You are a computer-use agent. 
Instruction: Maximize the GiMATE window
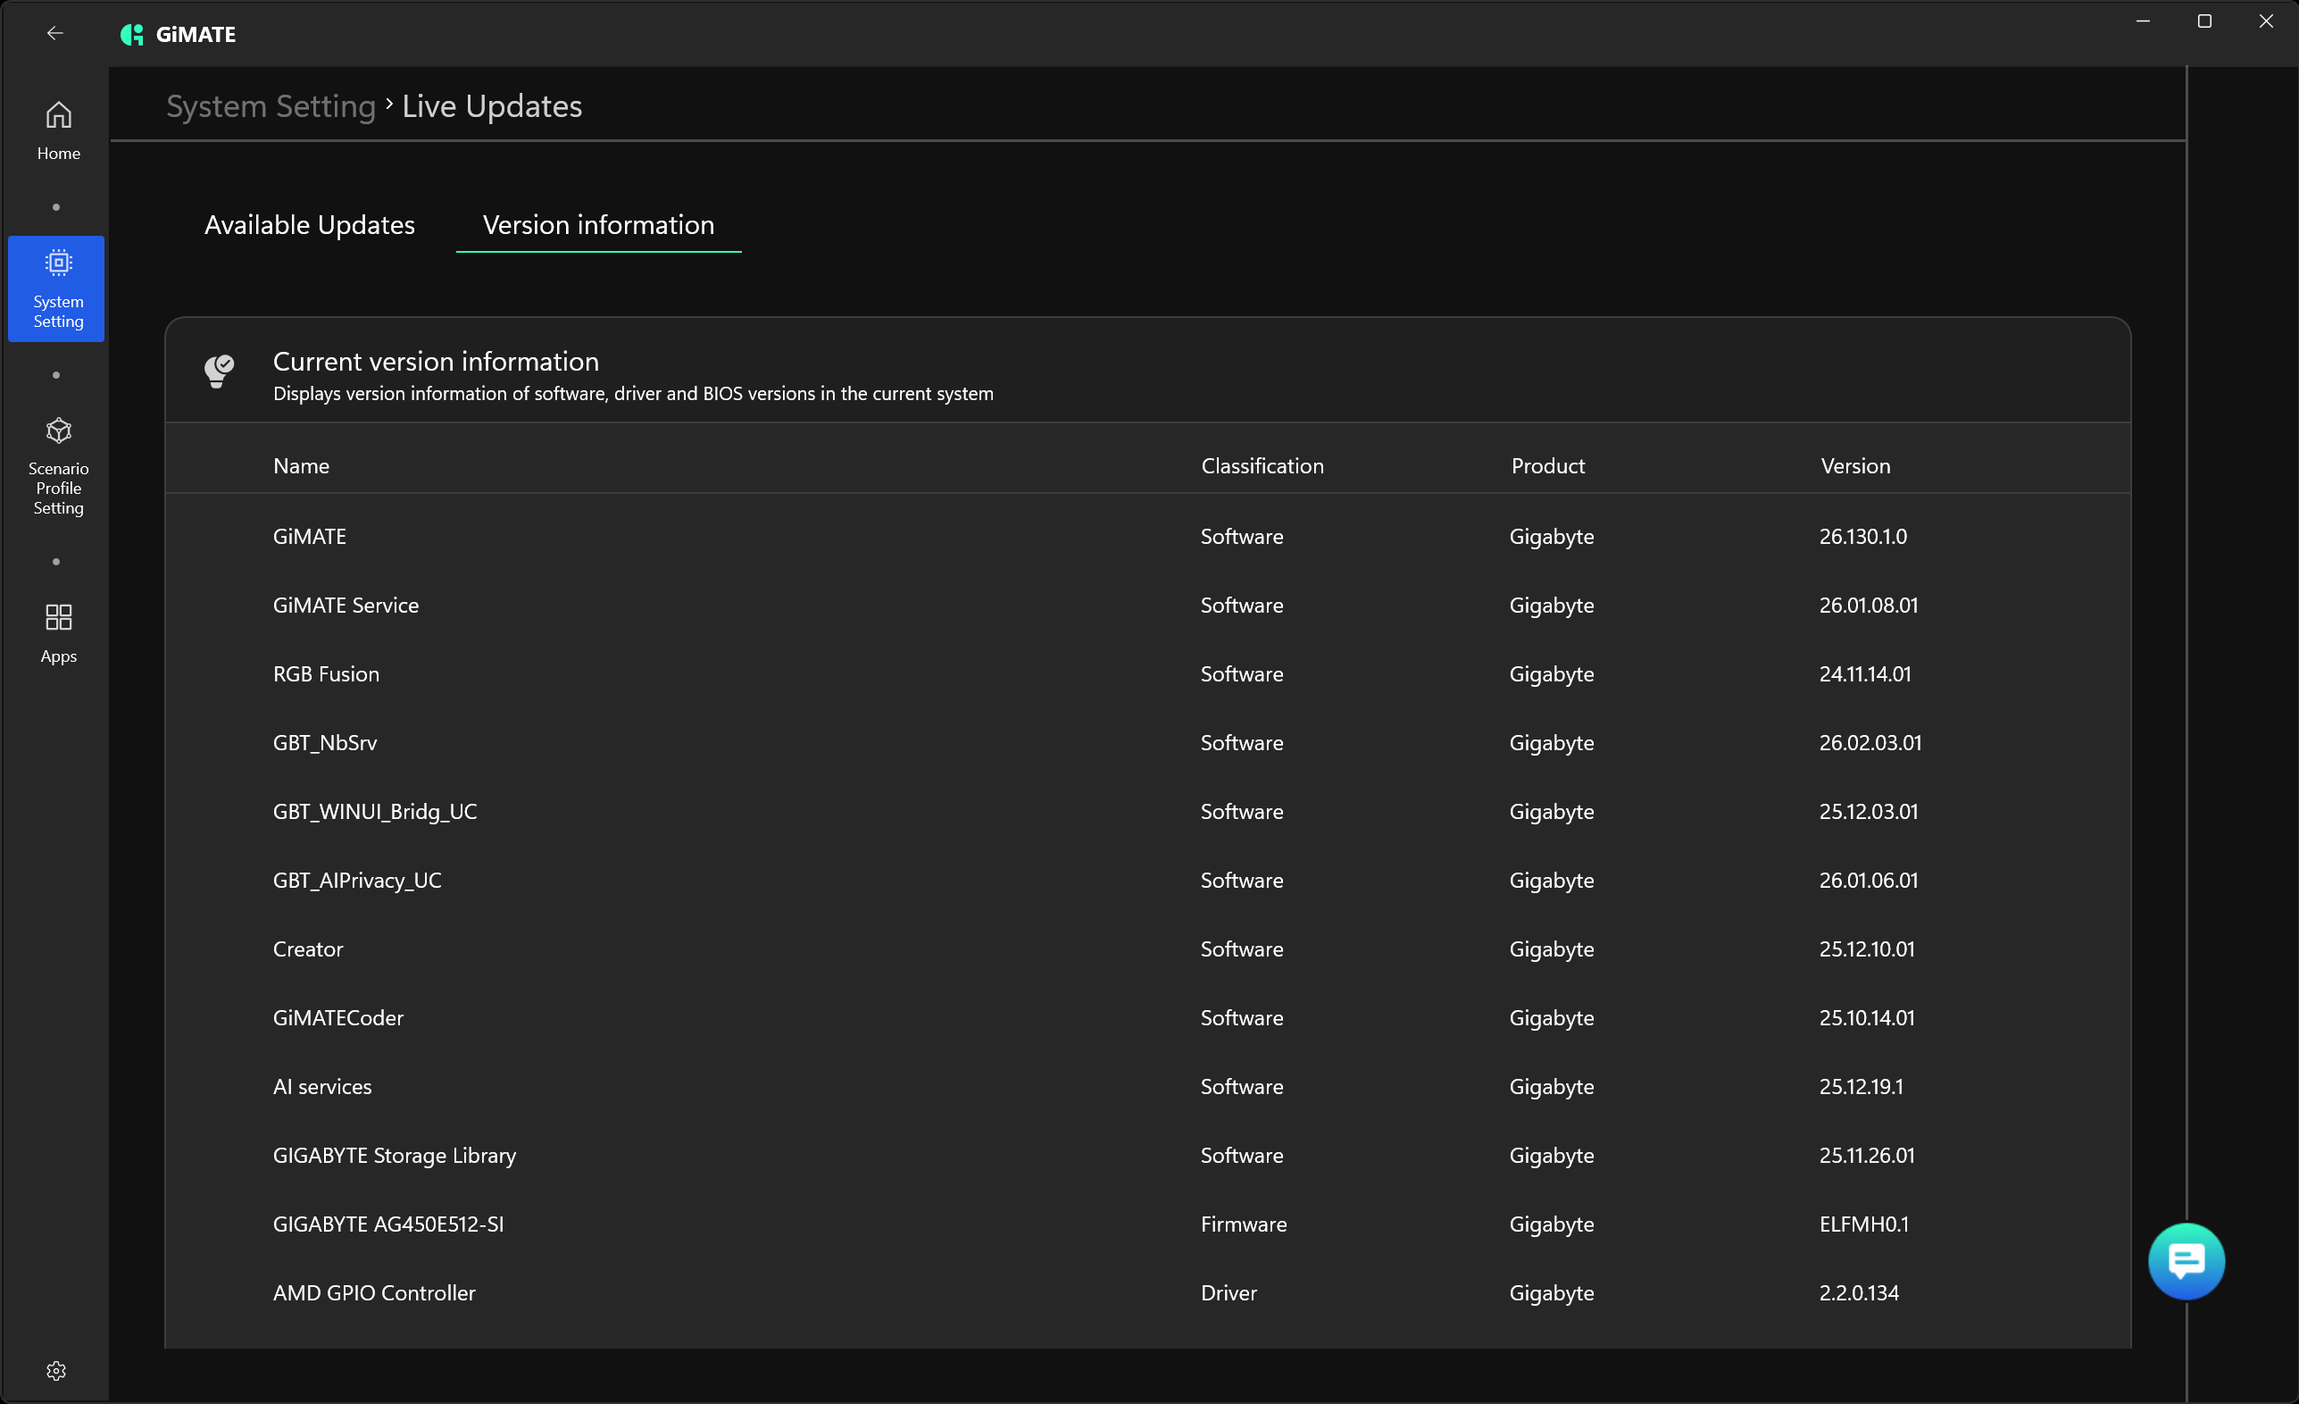point(2203,21)
